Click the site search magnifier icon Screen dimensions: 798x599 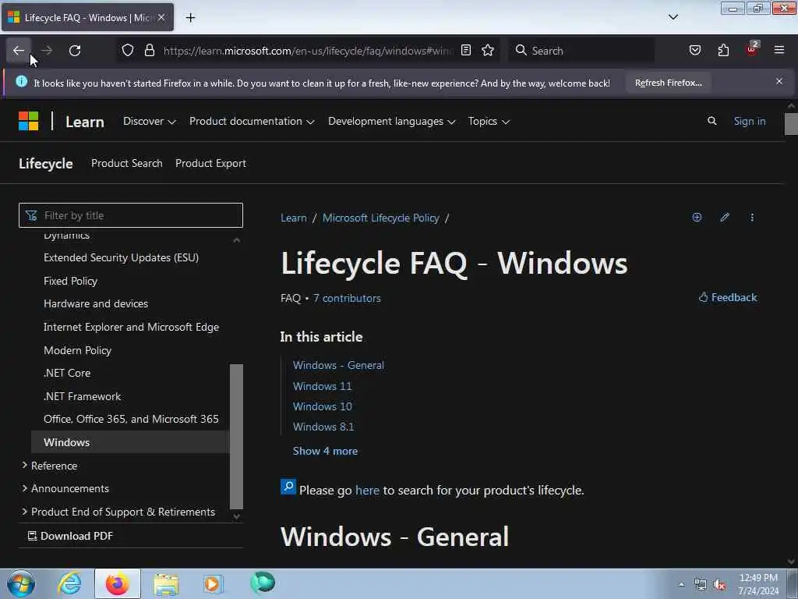pos(712,121)
